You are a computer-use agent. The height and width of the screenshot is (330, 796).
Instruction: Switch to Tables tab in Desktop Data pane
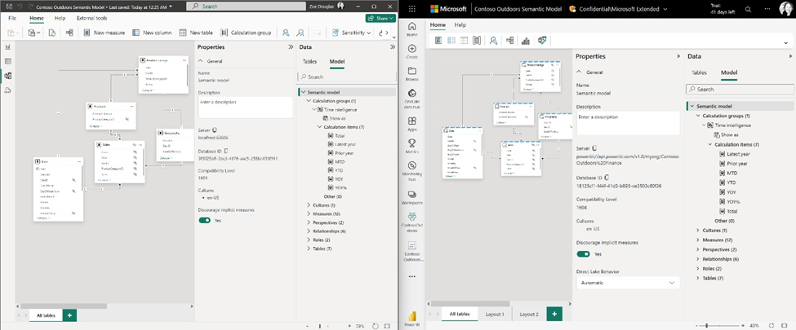pyautogui.click(x=309, y=61)
